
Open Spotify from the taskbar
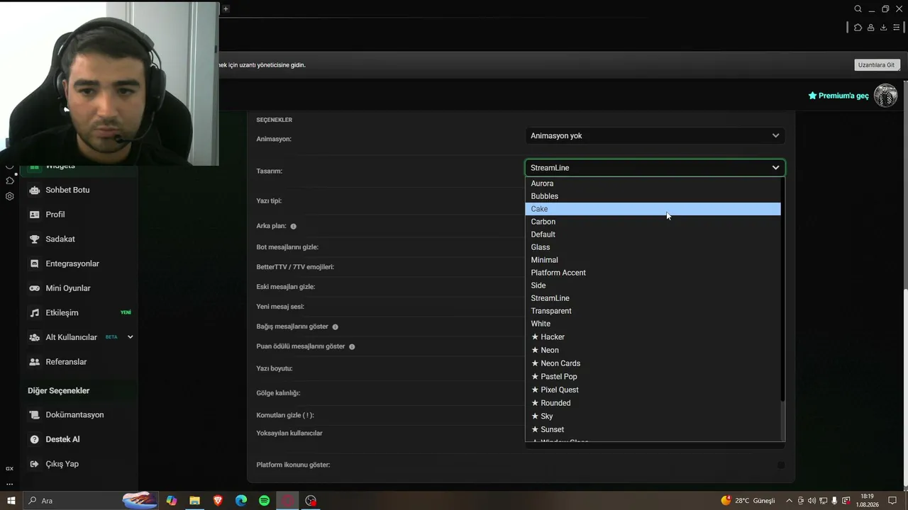pos(264,501)
